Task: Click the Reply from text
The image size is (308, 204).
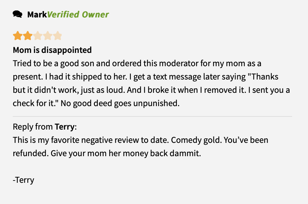Action: click(33, 127)
